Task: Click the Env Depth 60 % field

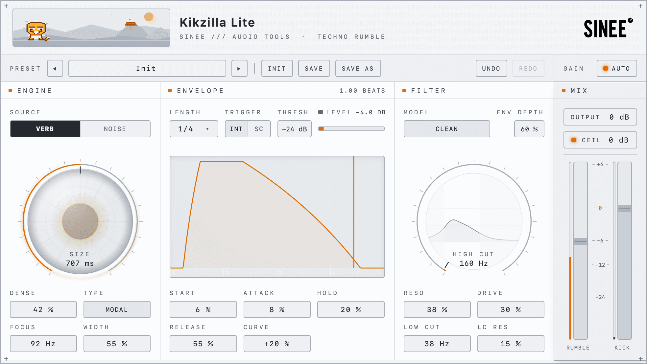Action: [x=529, y=129]
